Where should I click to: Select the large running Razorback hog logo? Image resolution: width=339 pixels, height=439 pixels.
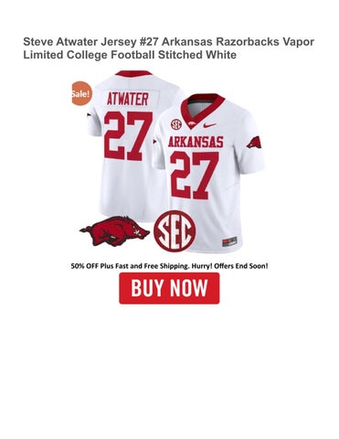point(114,231)
